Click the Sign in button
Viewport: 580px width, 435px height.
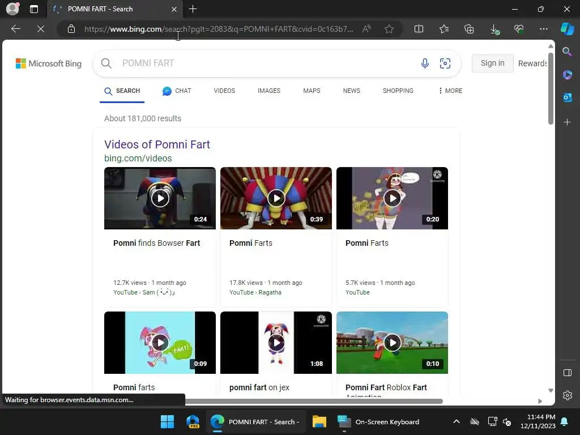492,63
